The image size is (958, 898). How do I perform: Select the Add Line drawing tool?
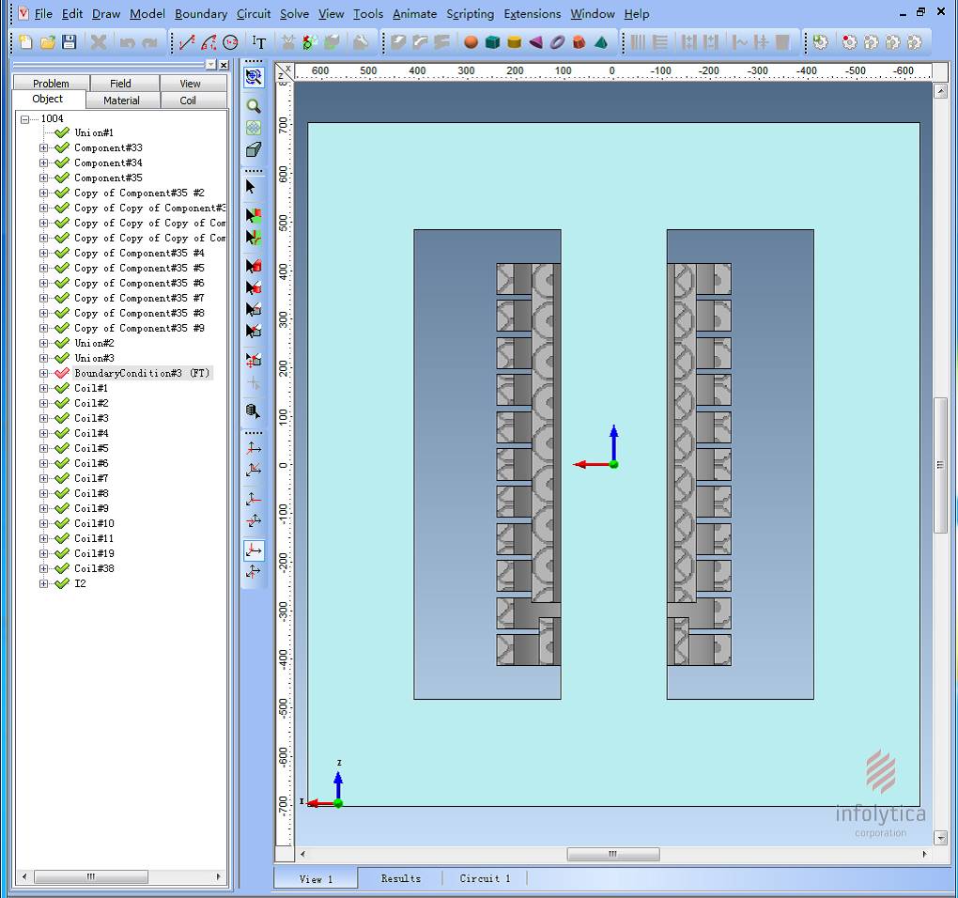coord(187,42)
